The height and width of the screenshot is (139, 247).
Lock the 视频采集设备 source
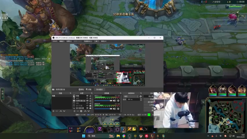pos(90,101)
